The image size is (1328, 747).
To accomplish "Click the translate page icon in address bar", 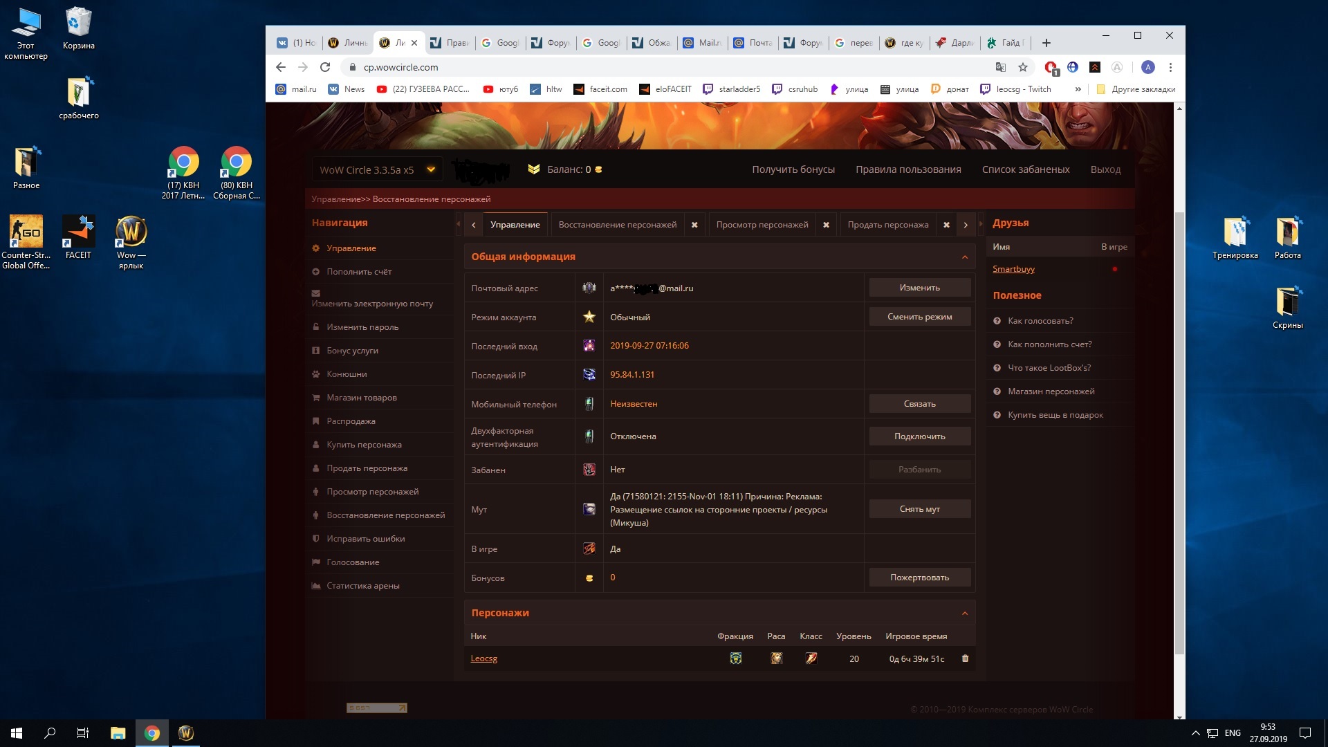I will 1000,67.
